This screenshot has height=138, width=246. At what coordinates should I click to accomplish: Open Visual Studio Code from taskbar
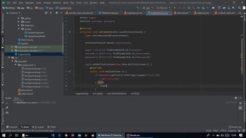pyautogui.click(x=53, y=135)
